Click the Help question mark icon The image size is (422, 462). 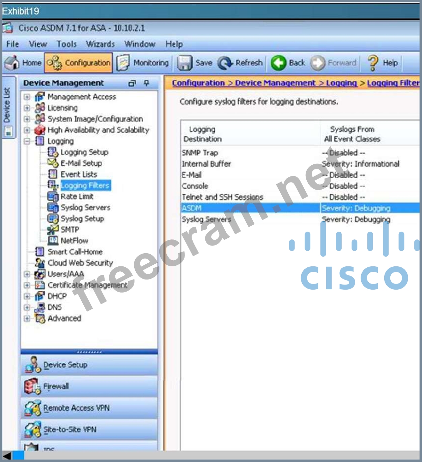click(373, 63)
